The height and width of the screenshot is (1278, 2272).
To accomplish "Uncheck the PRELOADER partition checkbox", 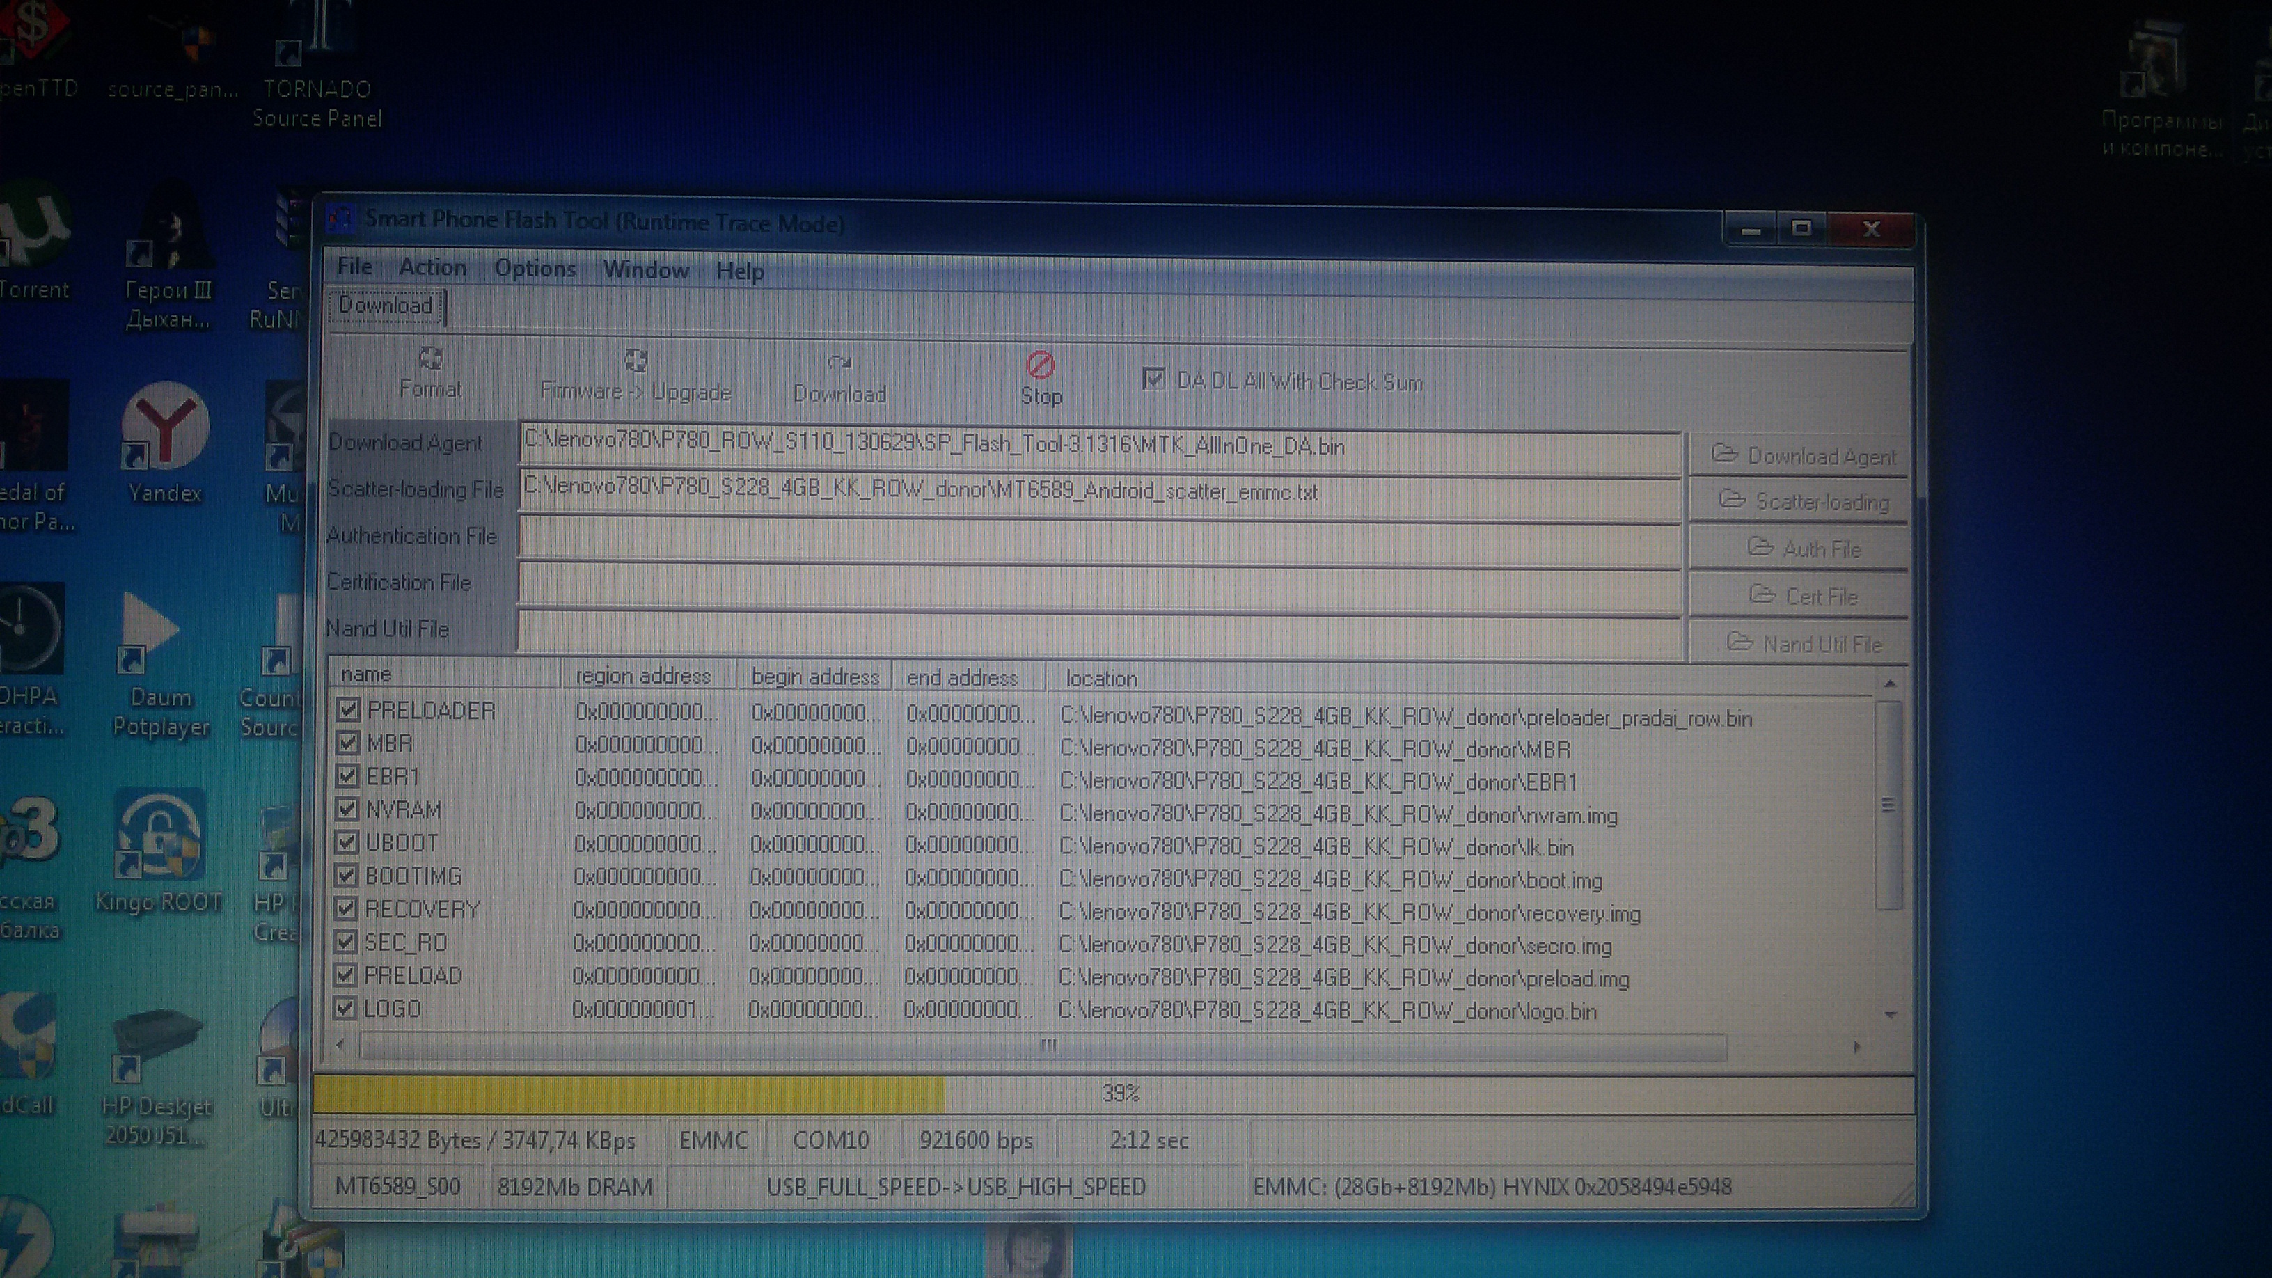I will point(348,709).
